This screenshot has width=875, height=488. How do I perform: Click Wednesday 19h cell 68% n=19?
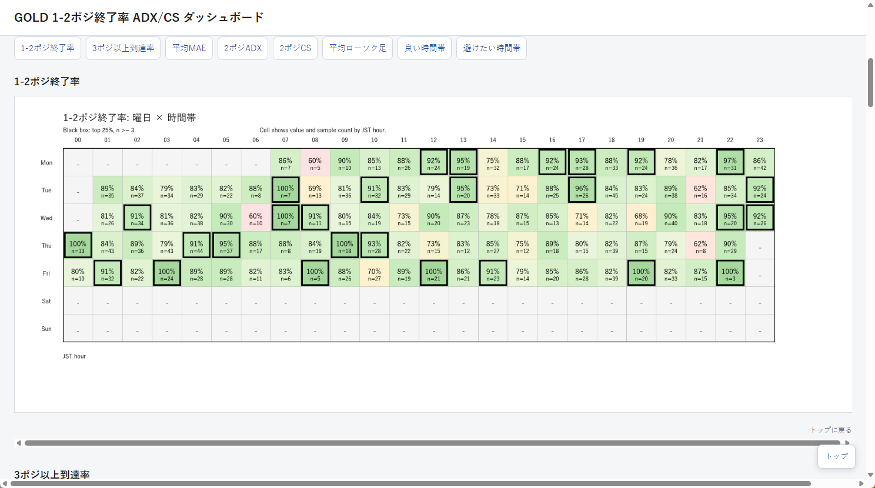pyautogui.click(x=641, y=218)
